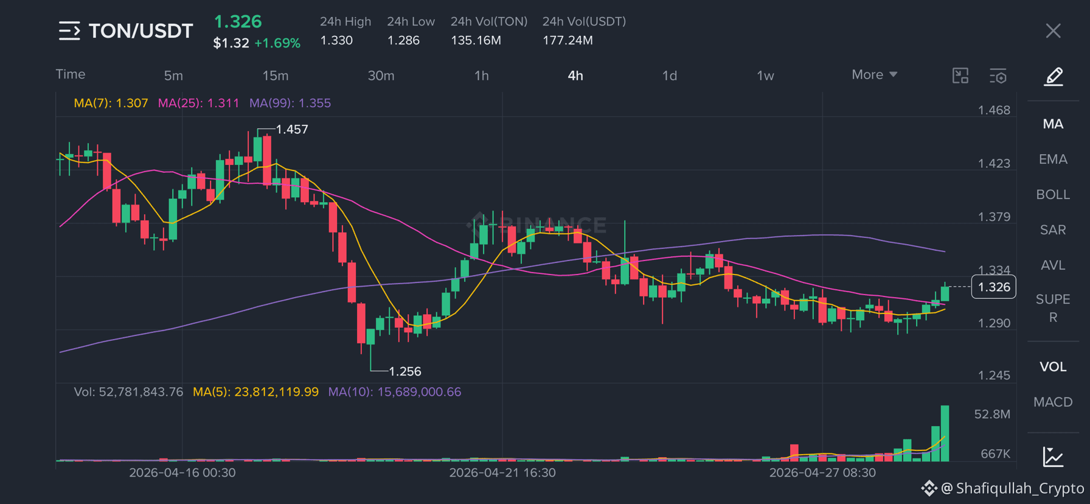This screenshot has width=1090, height=504.
Task: Switch to the 1w timeframe
Action: coord(765,75)
